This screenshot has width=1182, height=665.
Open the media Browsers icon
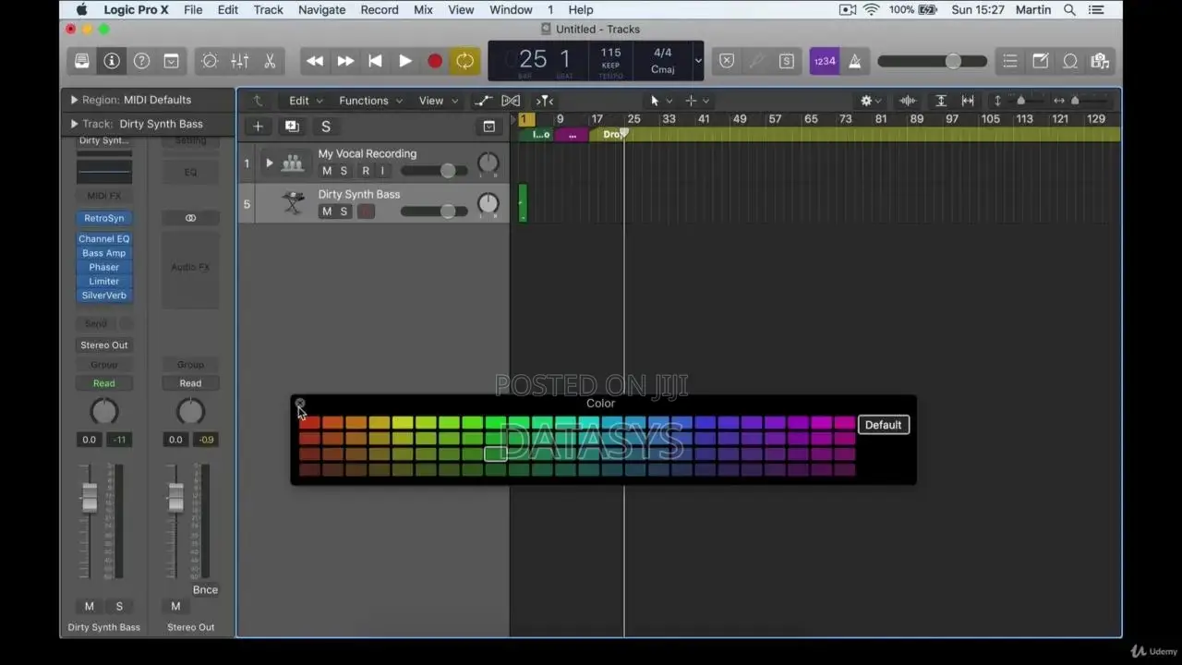pos(1100,61)
